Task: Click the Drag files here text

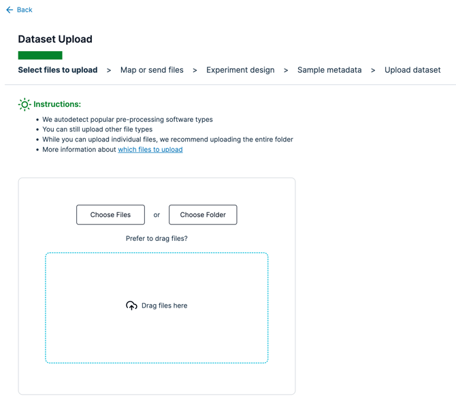Action: coord(164,306)
